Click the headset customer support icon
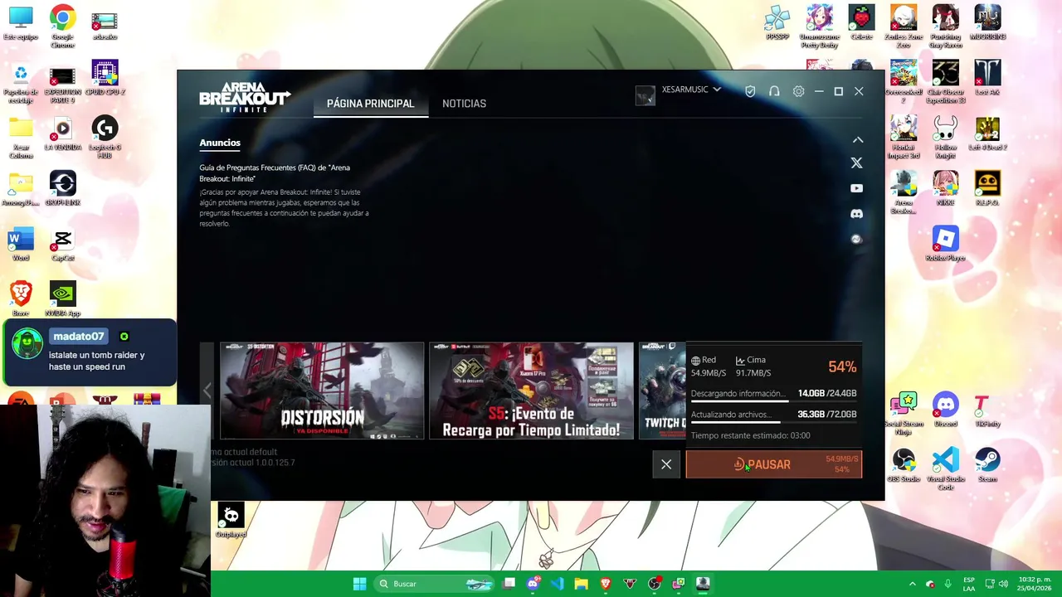The image size is (1062, 597). (x=774, y=91)
